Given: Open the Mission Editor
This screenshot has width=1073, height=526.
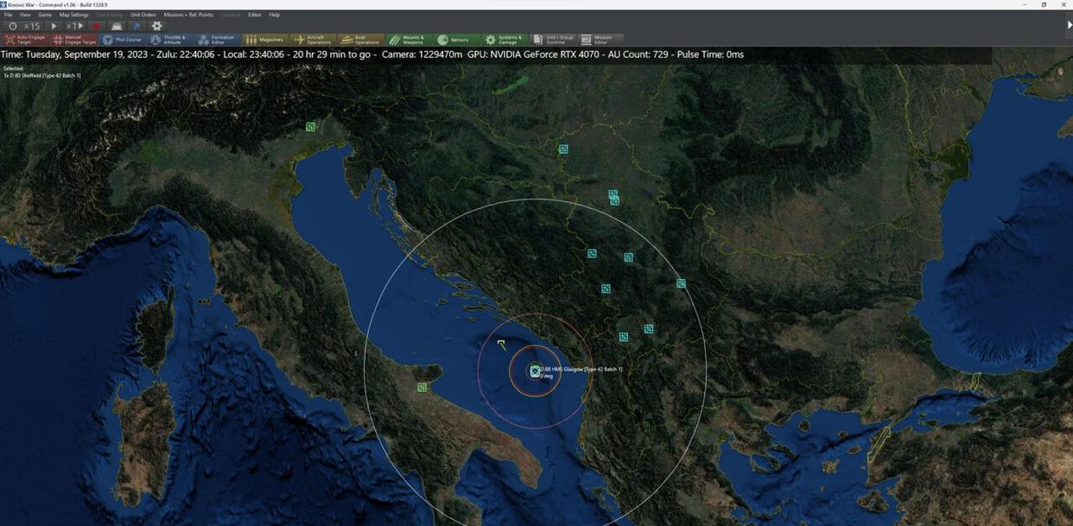Looking at the screenshot, I should pos(600,40).
